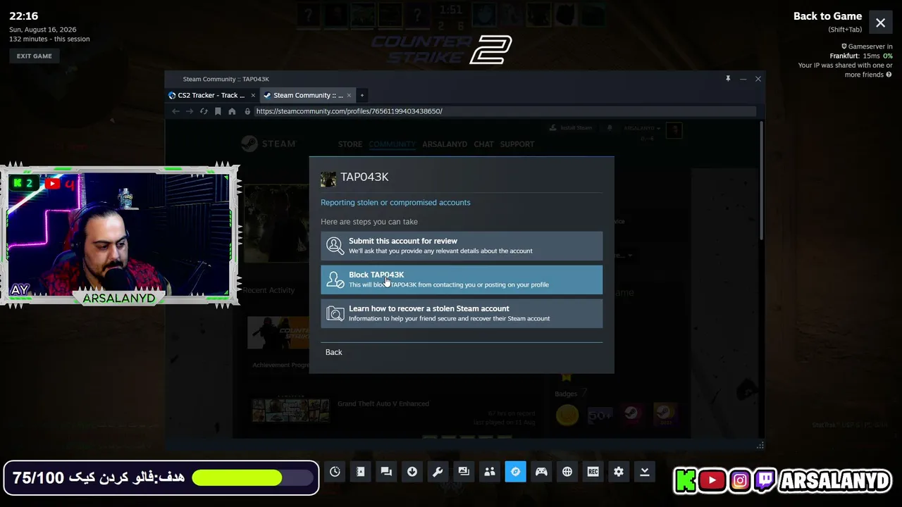Click the help icon beside 'more friends'
The width and height of the screenshot is (902, 507).
[x=889, y=75]
